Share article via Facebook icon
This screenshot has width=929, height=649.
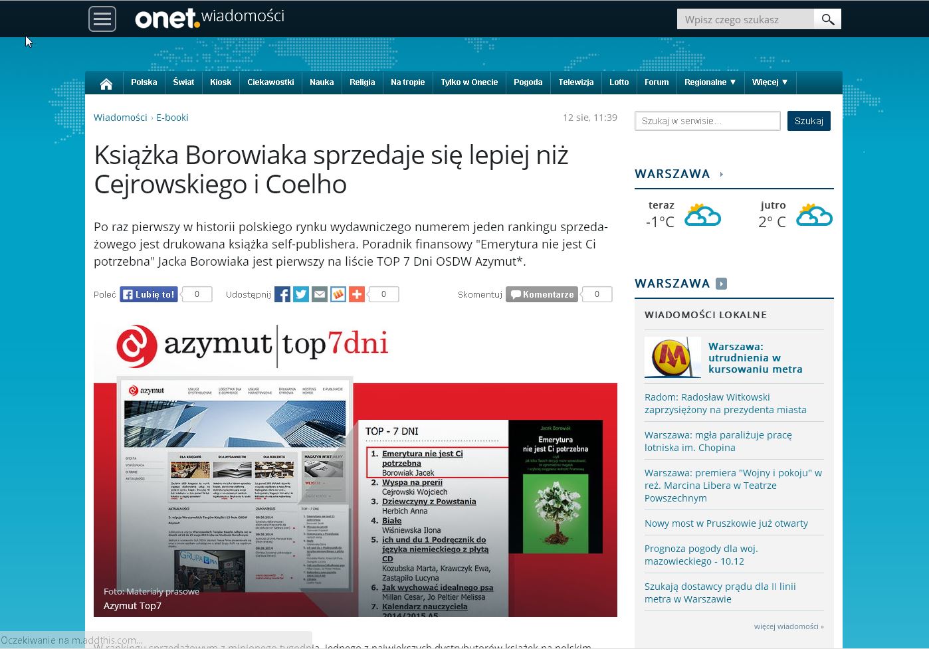click(282, 294)
